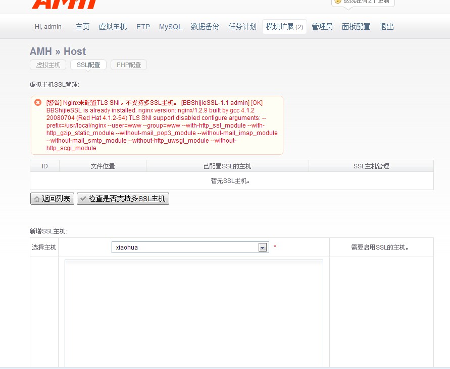Open the 模块扩展 (2) menu item
This screenshot has height=369, width=450.
(284, 27)
